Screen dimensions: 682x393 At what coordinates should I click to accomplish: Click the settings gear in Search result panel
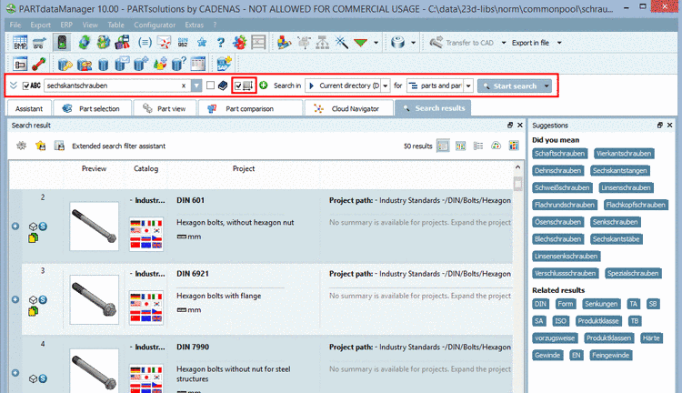point(21,146)
